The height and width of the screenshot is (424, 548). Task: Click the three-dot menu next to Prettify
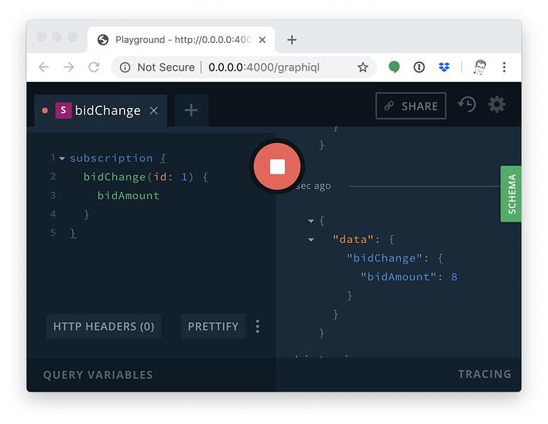click(x=257, y=326)
